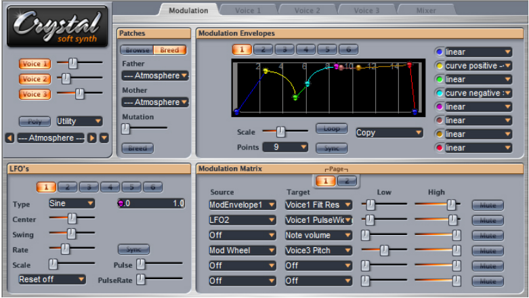Select the orange envelope point in graph
529x298 pixels.
[x=359, y=68]
